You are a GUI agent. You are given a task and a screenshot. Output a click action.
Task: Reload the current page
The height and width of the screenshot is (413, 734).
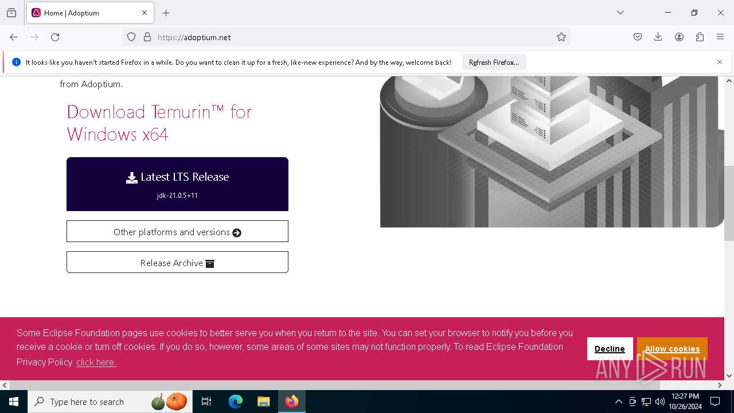[x=55, y=37]
